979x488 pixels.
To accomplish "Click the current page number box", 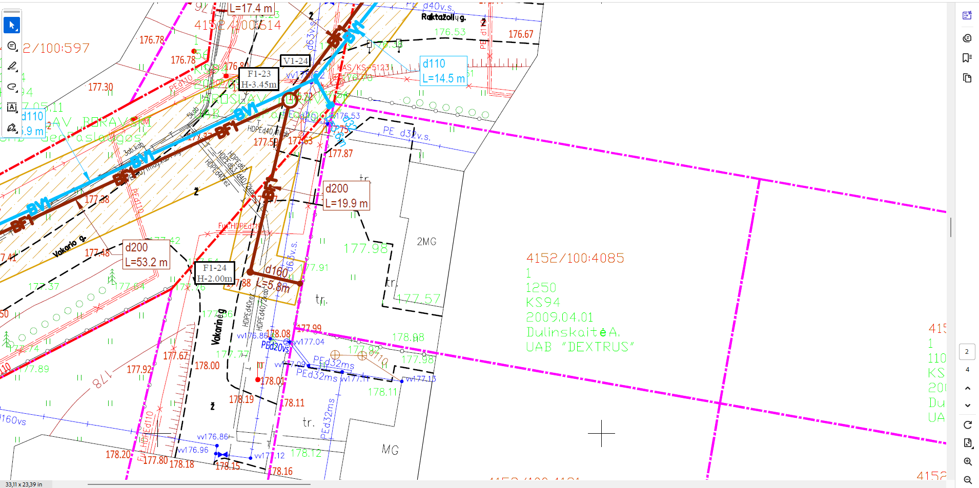I will 967,352.
